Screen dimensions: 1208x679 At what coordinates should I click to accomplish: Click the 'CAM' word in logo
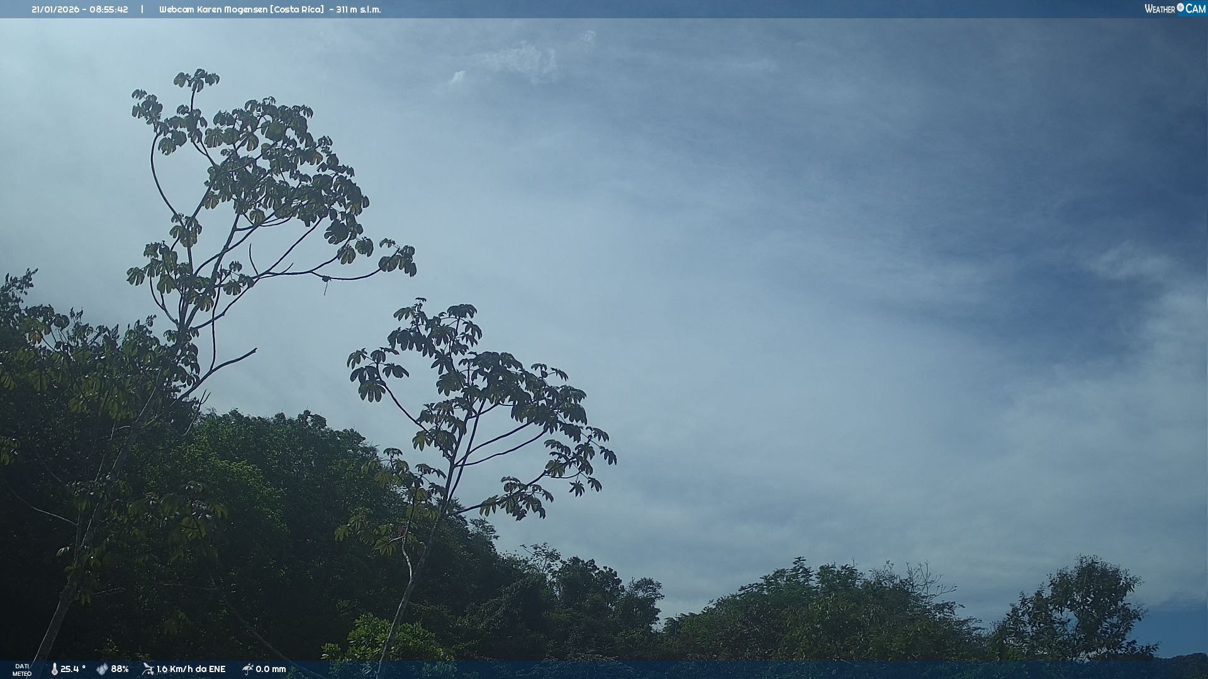[x=1195, y=9]
